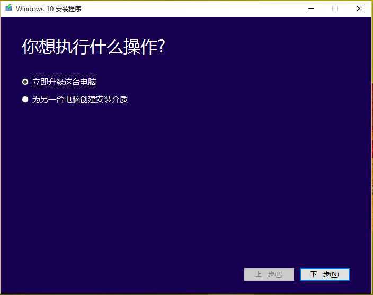Click the Windows 10 安装程序 title text
Screen dimensions: 373x295
(x=49, y=9)
